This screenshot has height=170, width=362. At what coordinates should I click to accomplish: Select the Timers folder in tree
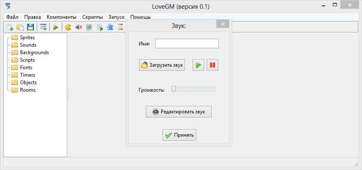click(23, 75)
